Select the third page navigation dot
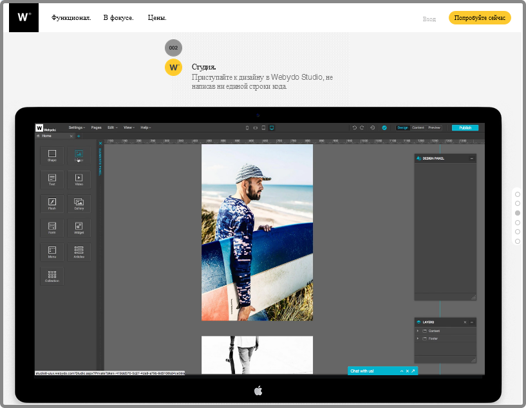 click(518, 212)
